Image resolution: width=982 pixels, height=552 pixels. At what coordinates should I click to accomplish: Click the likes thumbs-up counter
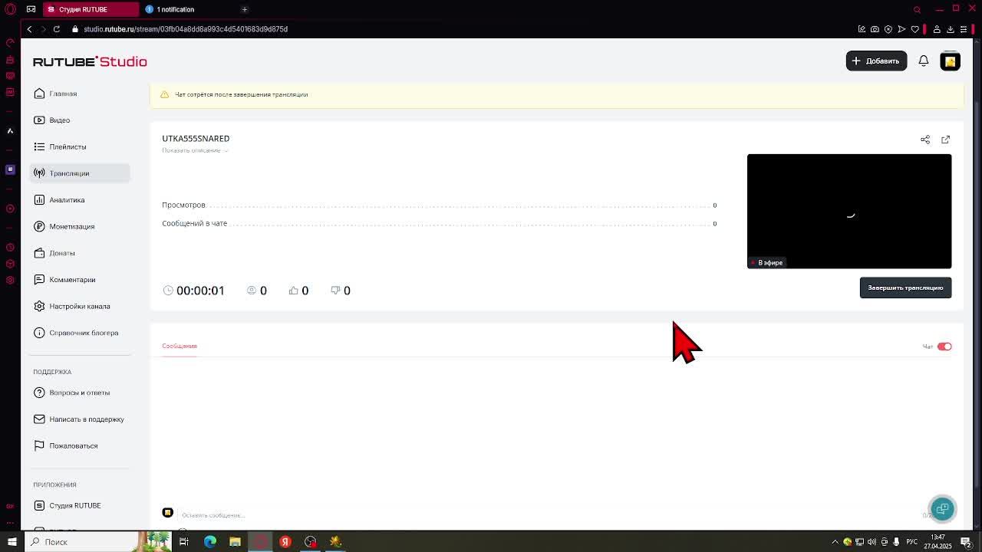[x=298, y=291]
